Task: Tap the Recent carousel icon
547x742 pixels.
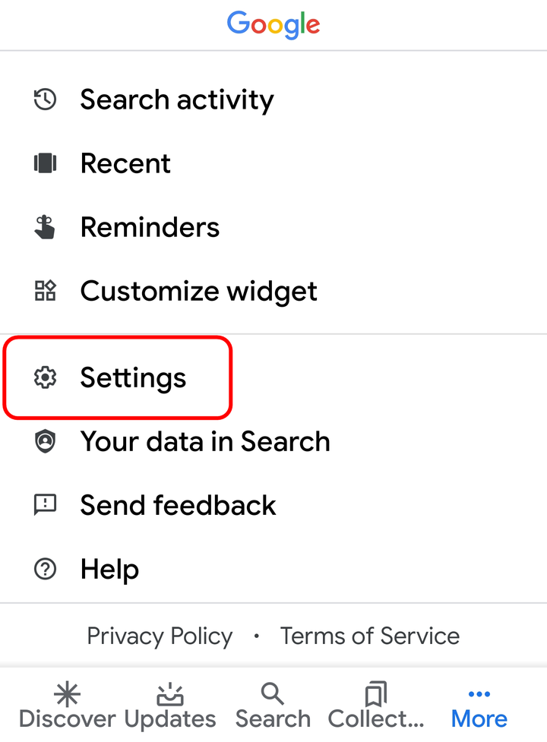Action: [46, 163]
